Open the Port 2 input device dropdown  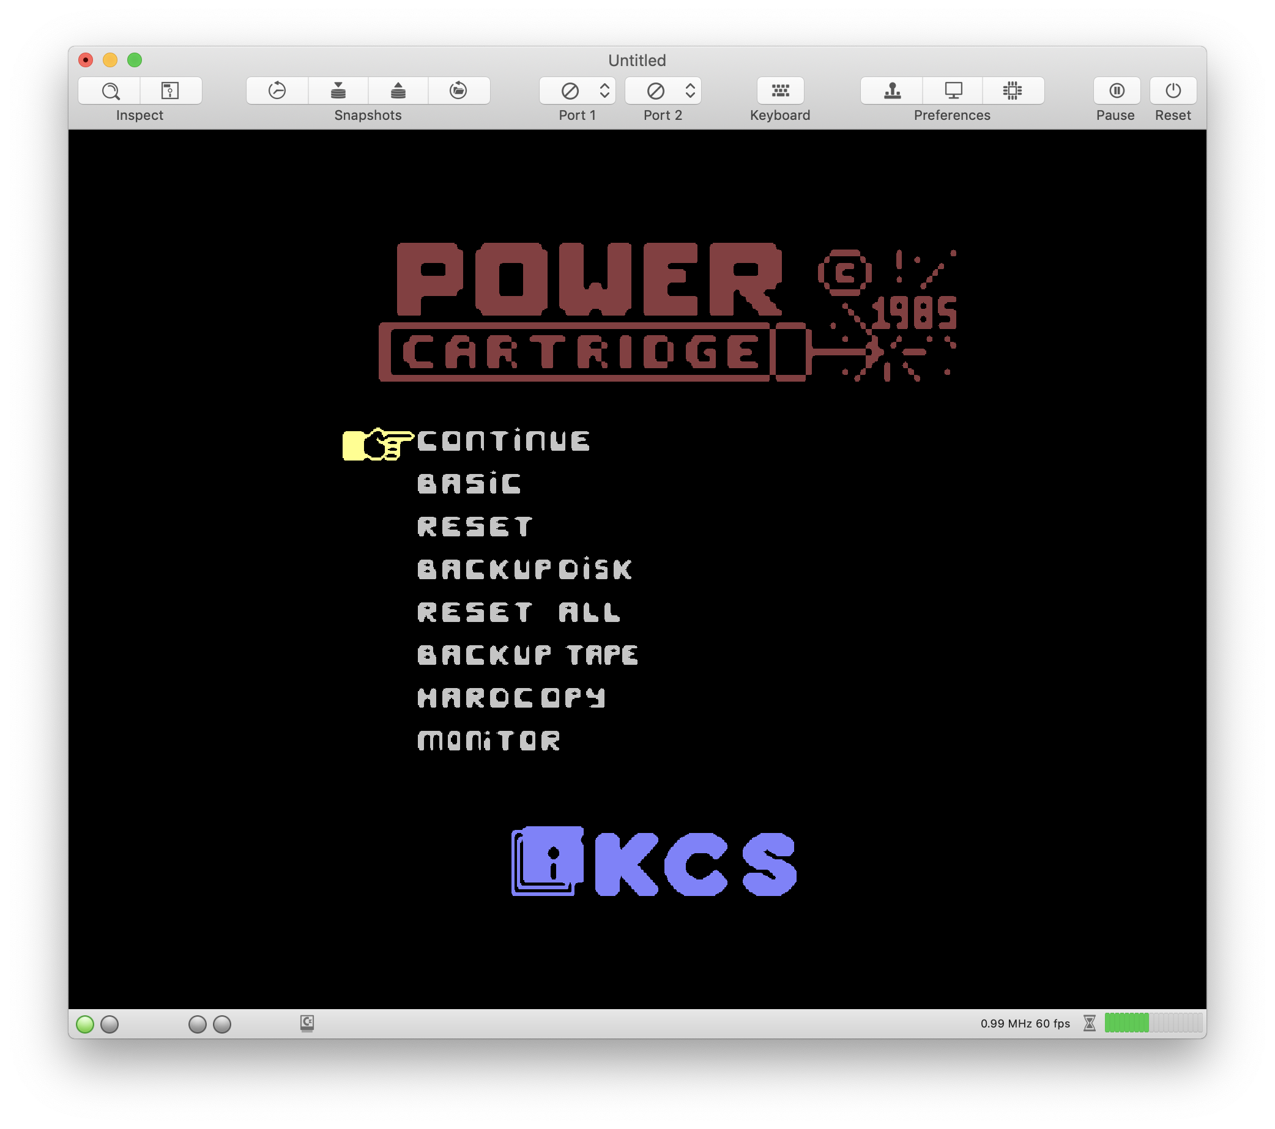(x=655, y=91)
